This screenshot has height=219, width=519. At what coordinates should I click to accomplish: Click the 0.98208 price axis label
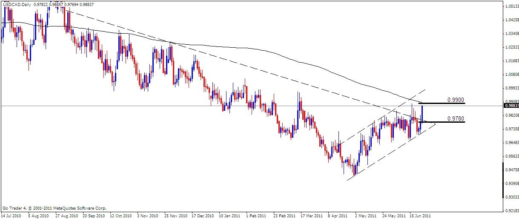(x=511, y=115)
